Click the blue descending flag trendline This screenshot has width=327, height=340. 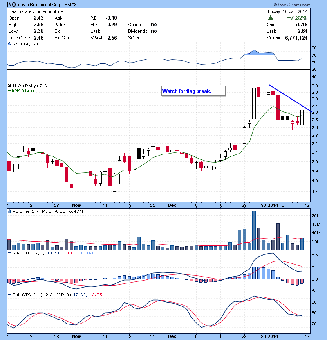coord(290,98)
